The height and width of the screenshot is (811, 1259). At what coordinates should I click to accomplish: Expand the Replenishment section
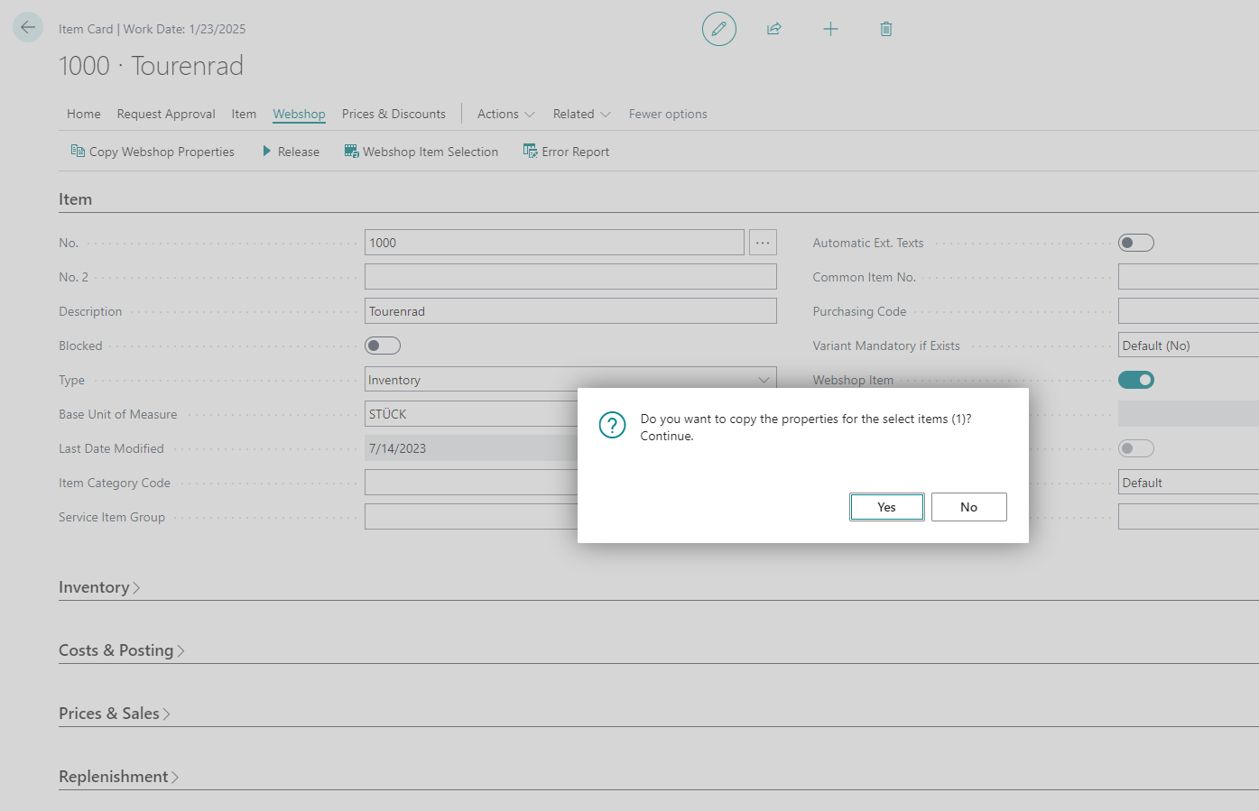(x=118, y=777)
